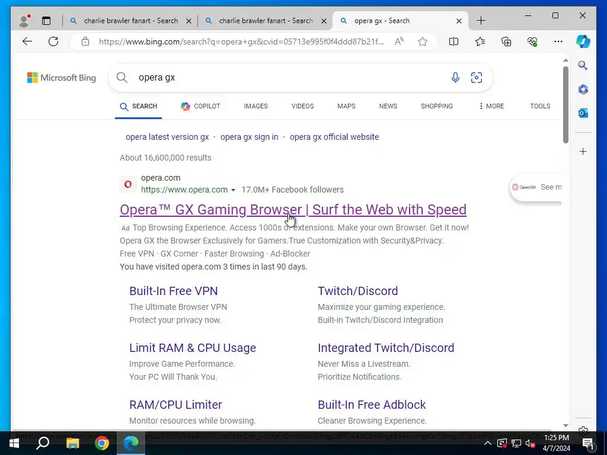Open the notification center icon

tap(588, 443)
